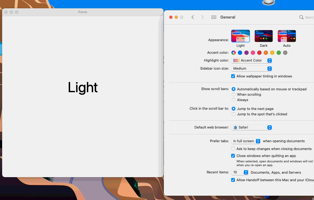This screenshot has width=314, height=200.
Task: Click the Light label in Form window
Action: (x=83, y=87)
